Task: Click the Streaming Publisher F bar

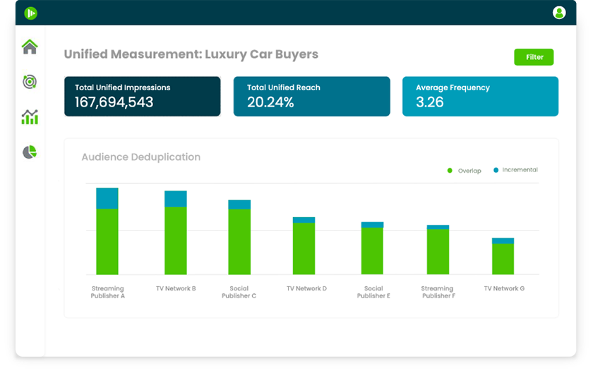Action: coord(438,252)
